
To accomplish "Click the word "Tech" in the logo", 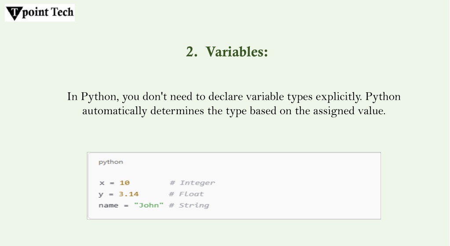I will pyautogui.click(x=62, y=12).
